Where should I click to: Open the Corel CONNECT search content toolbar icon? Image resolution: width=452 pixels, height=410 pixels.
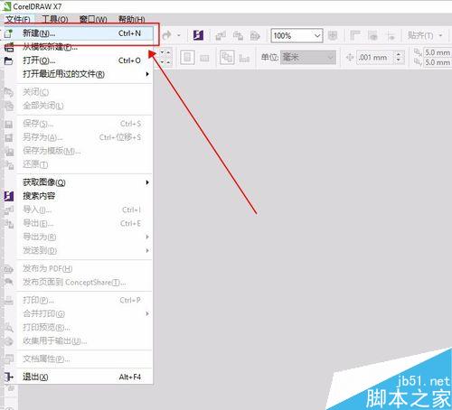click(x=198, y=35)
